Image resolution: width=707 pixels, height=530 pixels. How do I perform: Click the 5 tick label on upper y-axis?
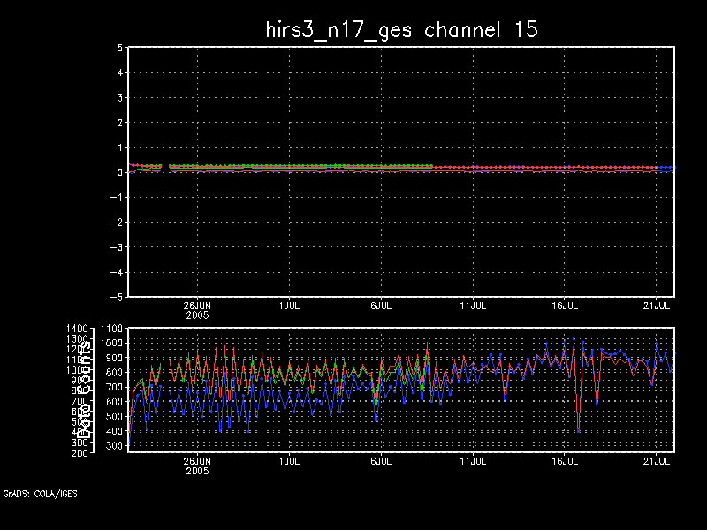click(118, 48)
